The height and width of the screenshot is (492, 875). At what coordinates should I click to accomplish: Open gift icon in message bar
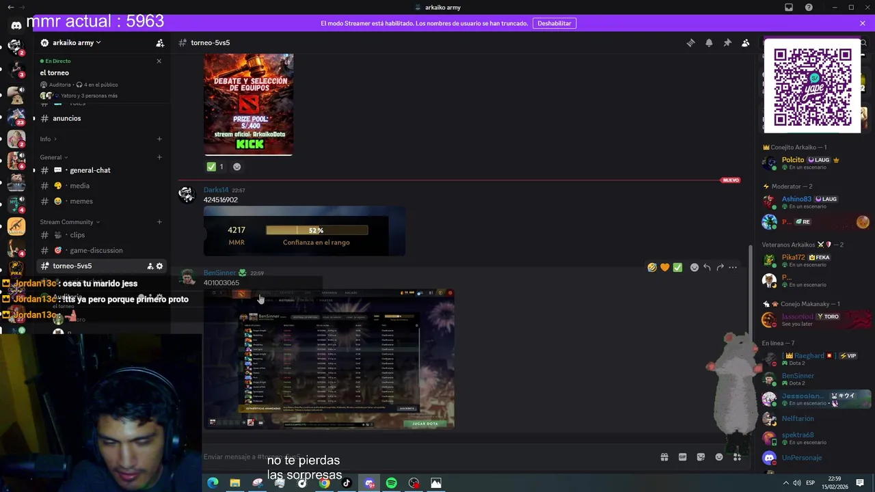click(664, 457)
